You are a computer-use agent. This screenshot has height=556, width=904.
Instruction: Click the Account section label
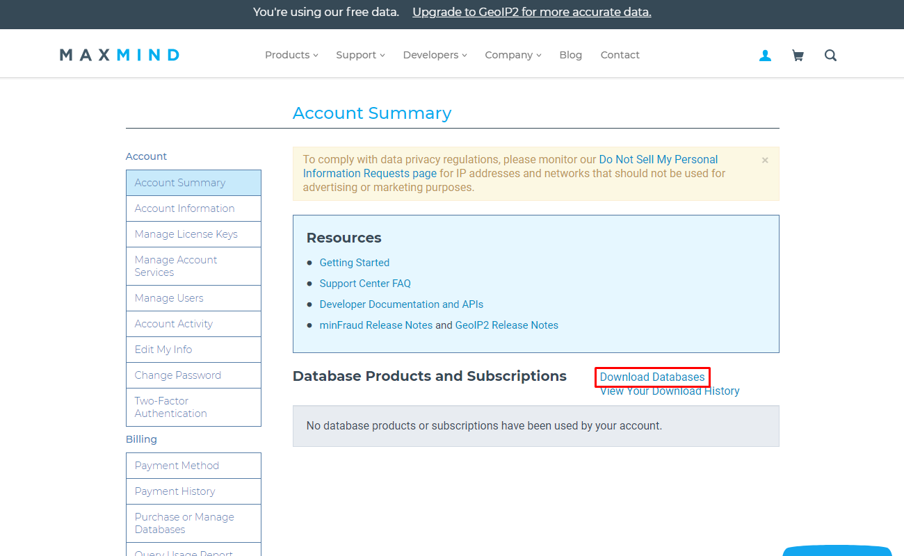pos(146,156)
